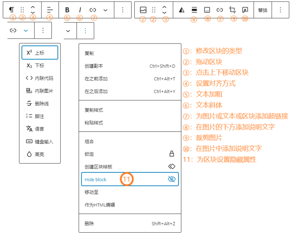Insert link from the paragraph toolbar
291x239 pixels.
pos(92,10)
